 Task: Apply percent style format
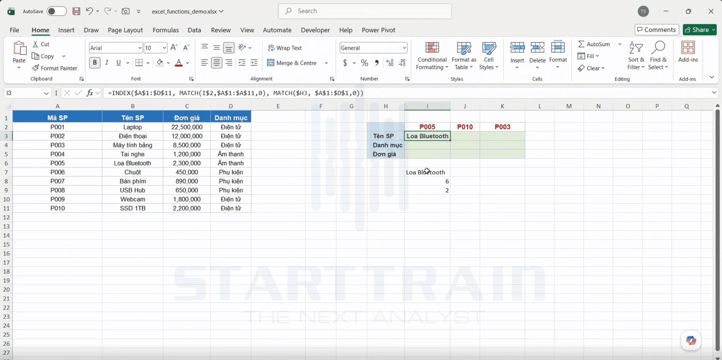point(365,63)
